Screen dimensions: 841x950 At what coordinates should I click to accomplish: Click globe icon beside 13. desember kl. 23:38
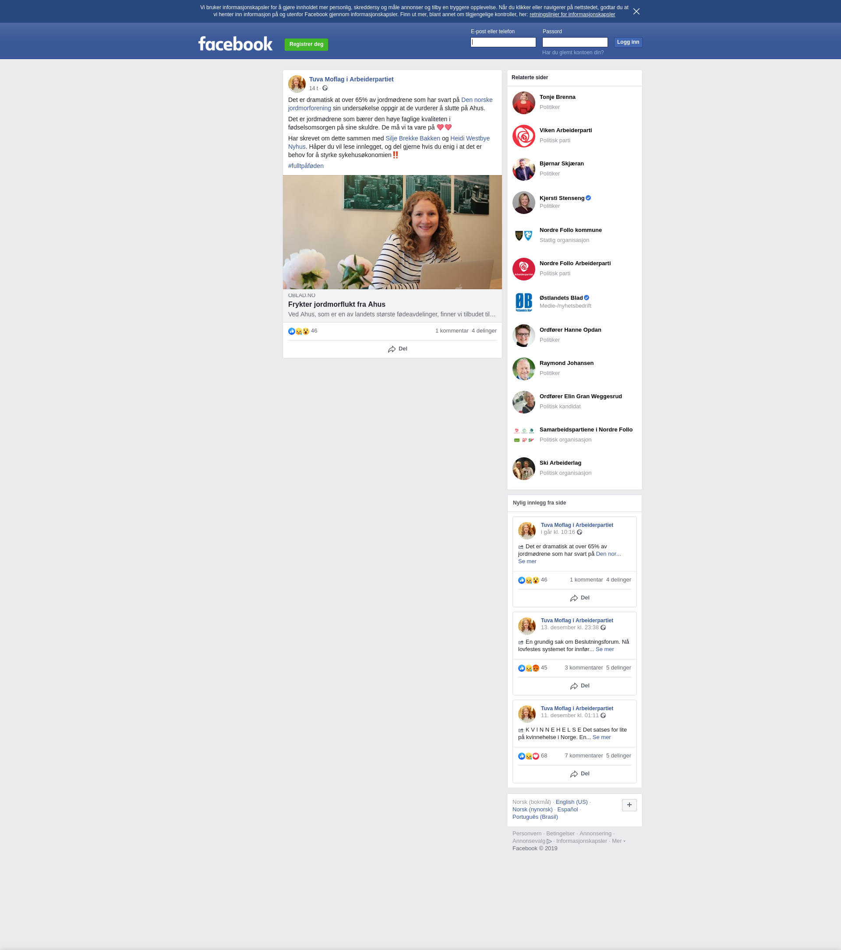click(x=603, y=627)
